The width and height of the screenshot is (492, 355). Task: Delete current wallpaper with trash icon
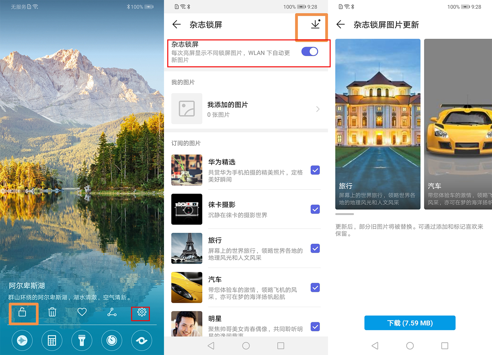(52, 312)
